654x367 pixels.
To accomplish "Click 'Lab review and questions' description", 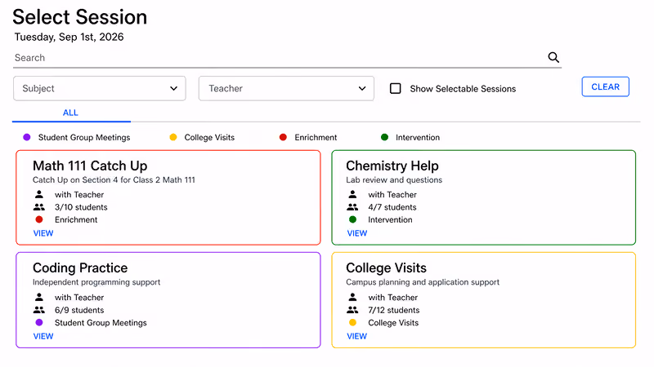I will pos(394,179).
